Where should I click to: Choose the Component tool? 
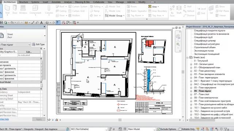(x=35, y=10)
